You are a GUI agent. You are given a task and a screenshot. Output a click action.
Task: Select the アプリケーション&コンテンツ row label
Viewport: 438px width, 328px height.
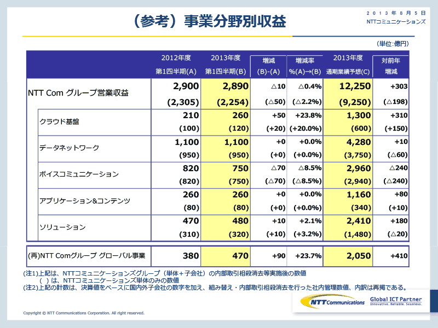(85, 201)
